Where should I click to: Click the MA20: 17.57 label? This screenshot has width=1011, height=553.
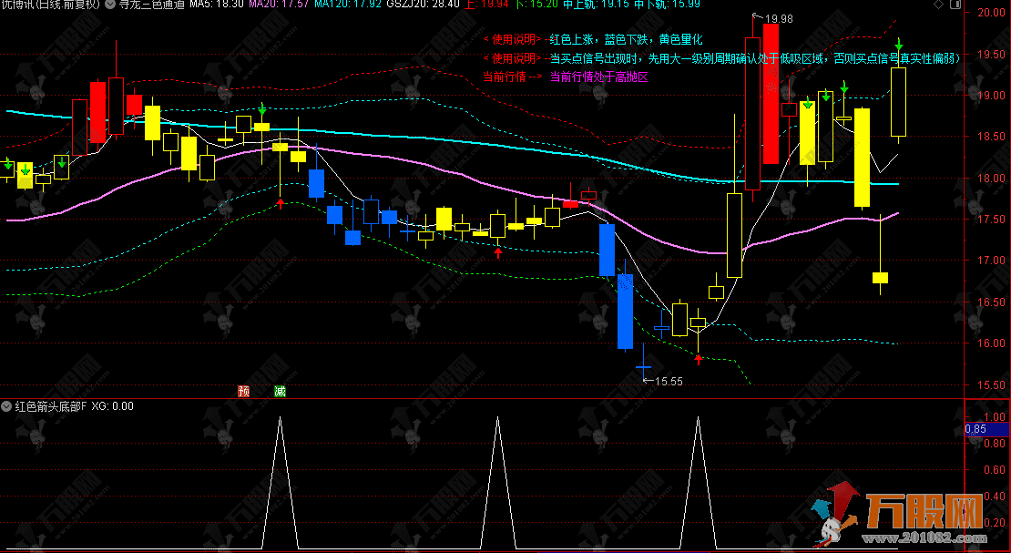[x=279, y=4]
